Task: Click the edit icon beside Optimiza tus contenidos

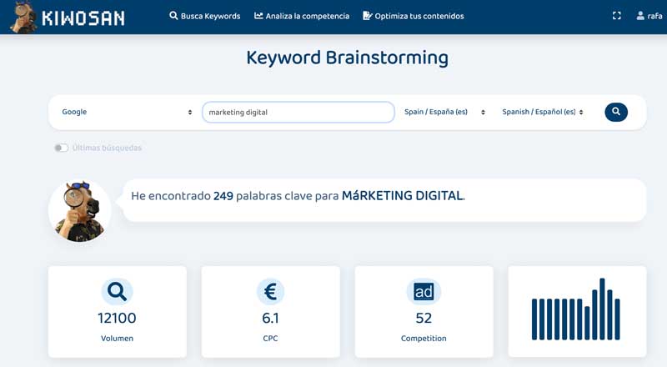Action: [x=367, y=16]
